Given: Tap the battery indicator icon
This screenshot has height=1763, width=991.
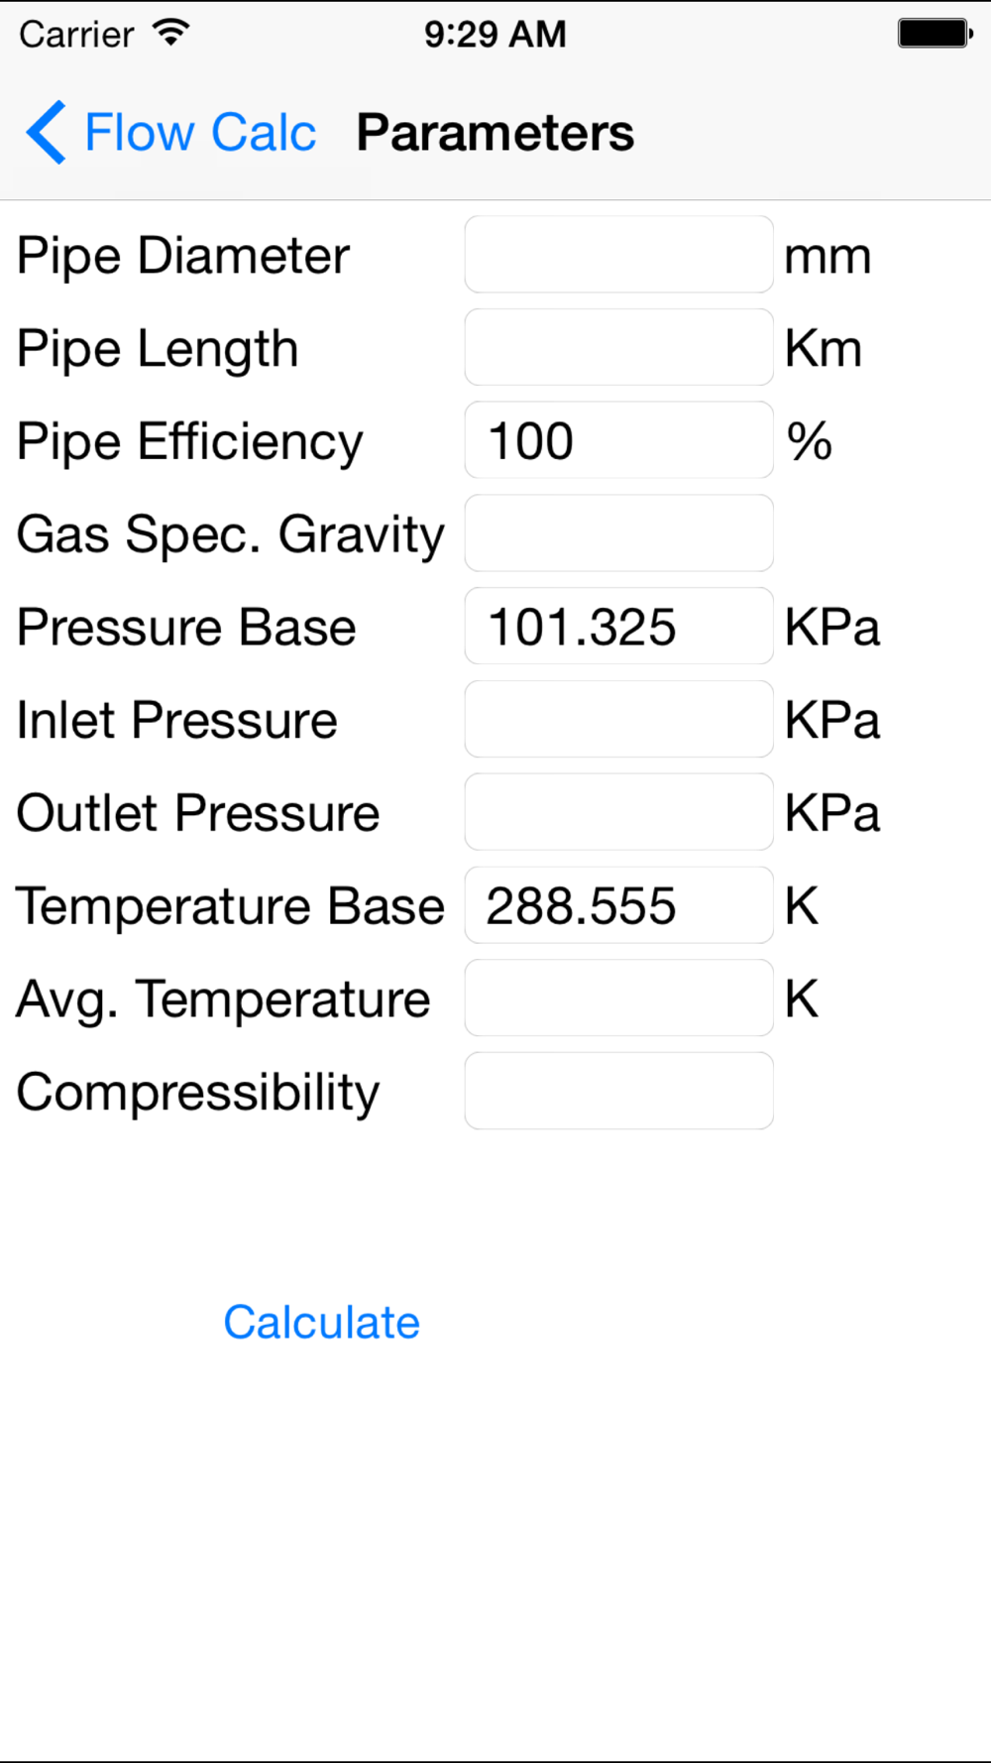Looking at the screenshot, I should pos(936,33).
